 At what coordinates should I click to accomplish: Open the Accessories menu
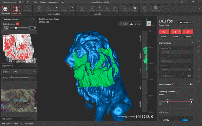(x=53, y=2)
